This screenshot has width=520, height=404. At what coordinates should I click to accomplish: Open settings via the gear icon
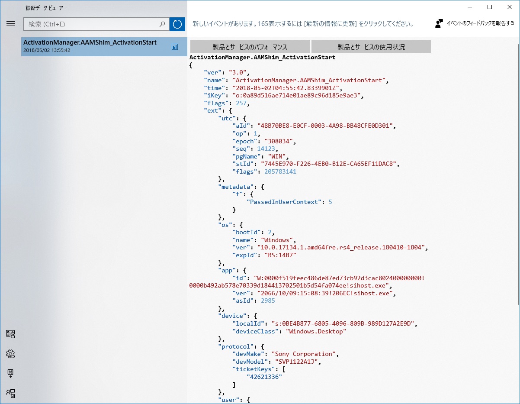click(11, 354)
